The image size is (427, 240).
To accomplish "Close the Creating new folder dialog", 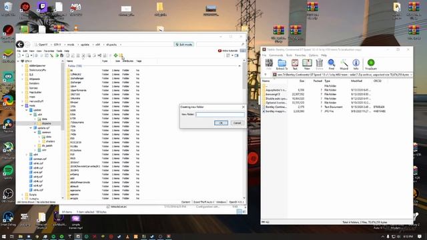I will 243,107.
